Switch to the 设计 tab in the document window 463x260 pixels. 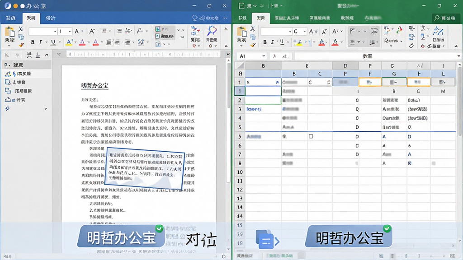tap(51, 18)
